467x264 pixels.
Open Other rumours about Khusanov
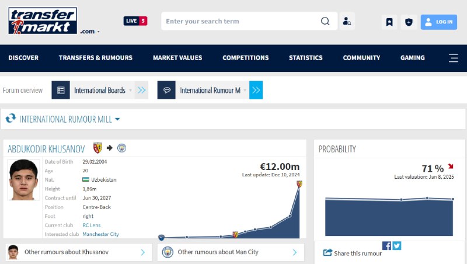pos(79,252)
